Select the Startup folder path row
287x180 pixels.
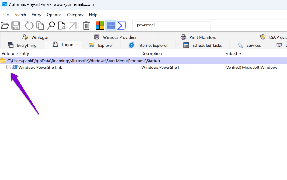click(x=144, y=61)
